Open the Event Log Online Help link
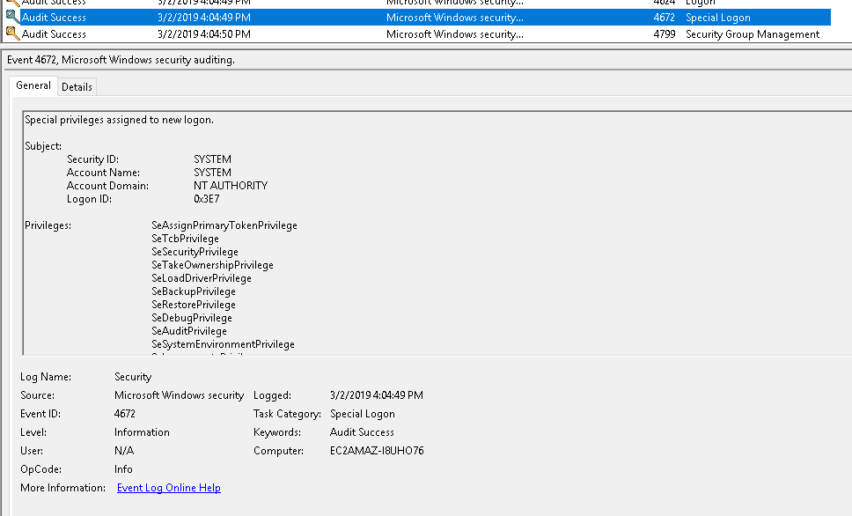The image size is (852, 516). (x=168, y=488)
